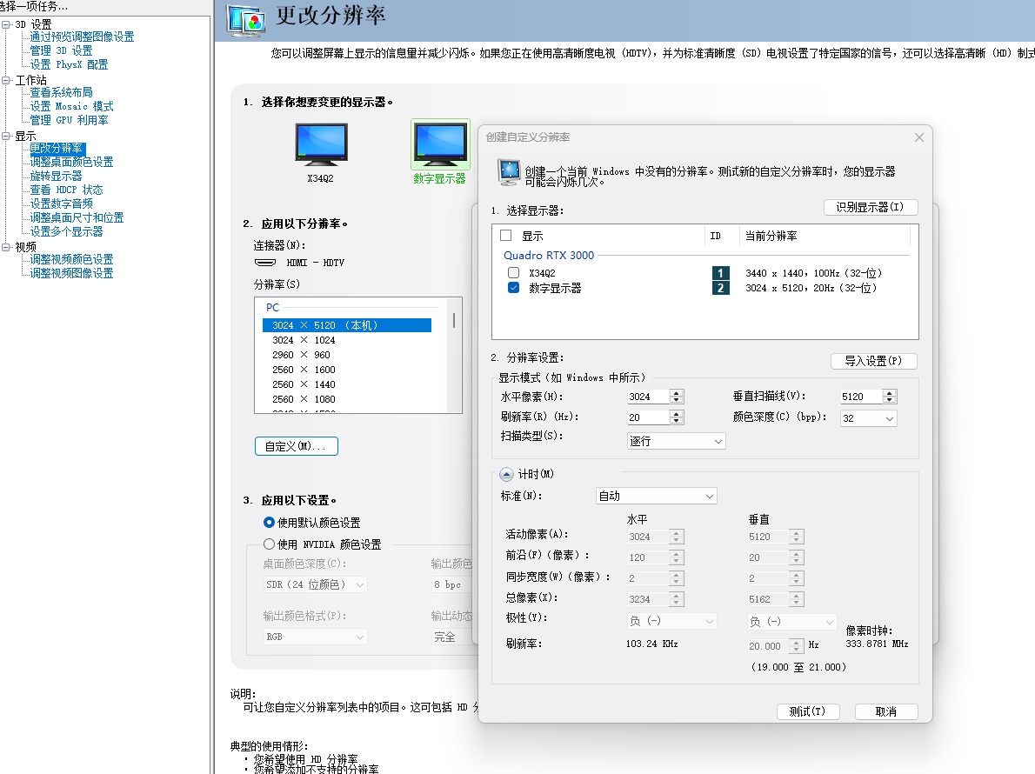The width and height of the screenshot is (1035, 774).
Task: Click the 测试 button
Action: tap(807, 711)
